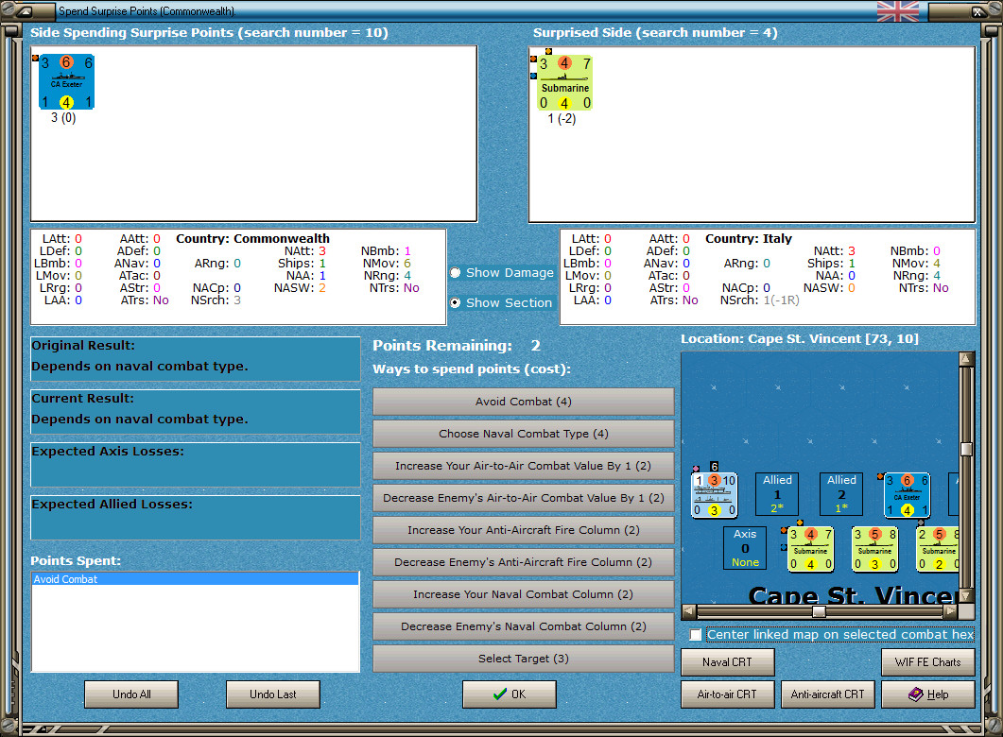This screenshot has height=737, width=1003.
Task: Select the Submarine unit in Surprised Side panel
Action: [564, 82]
